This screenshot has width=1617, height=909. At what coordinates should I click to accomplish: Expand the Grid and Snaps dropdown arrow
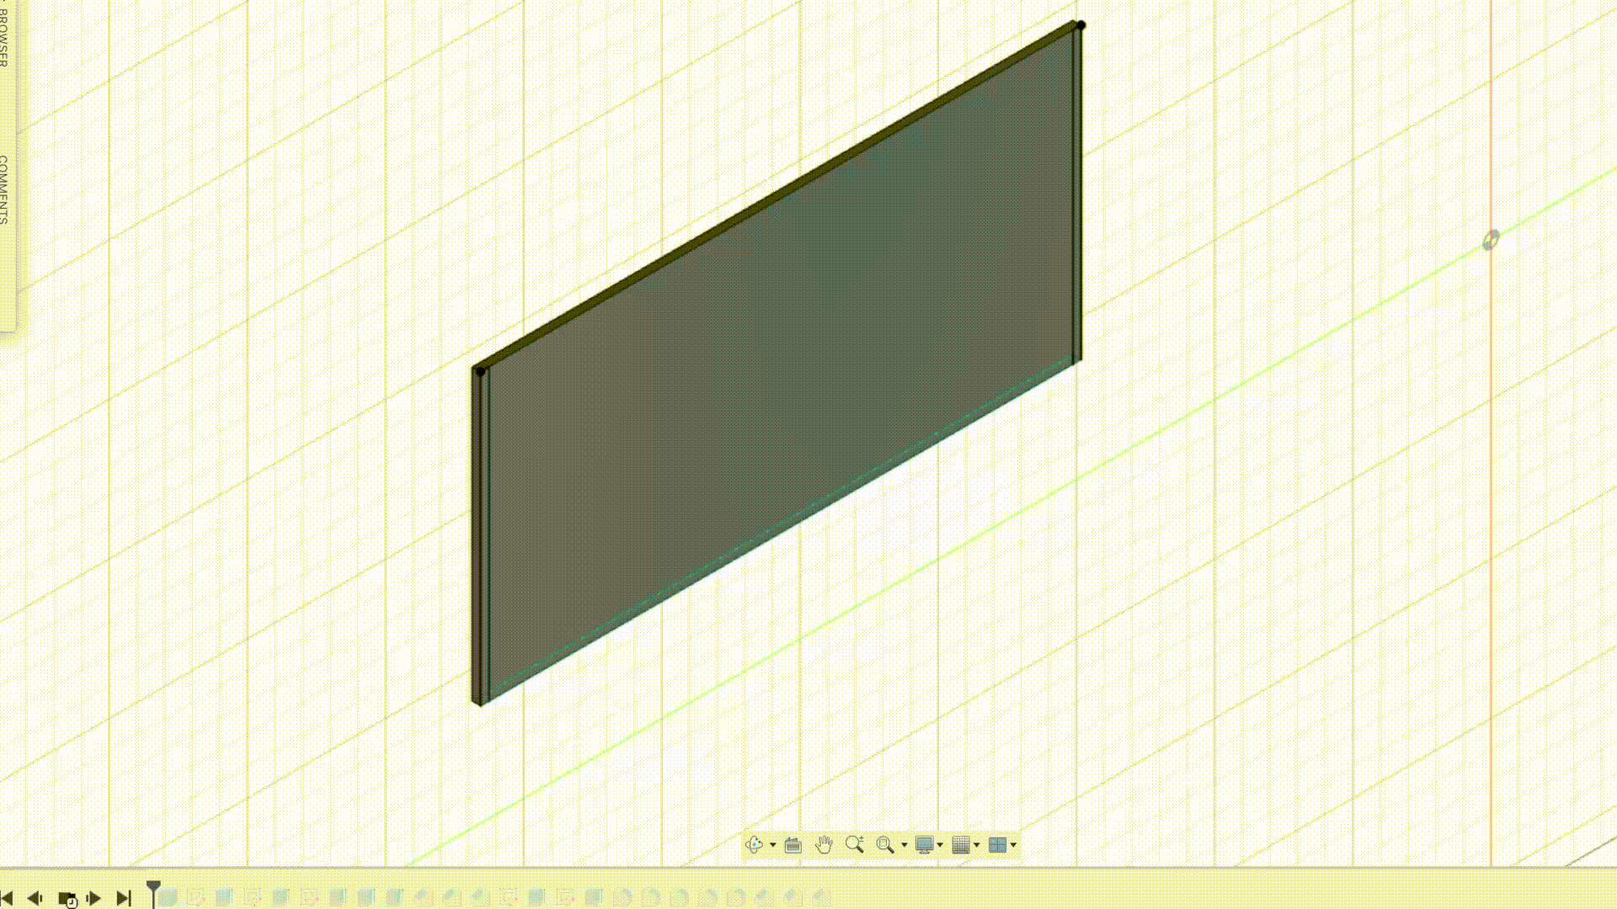coord(977,845)
